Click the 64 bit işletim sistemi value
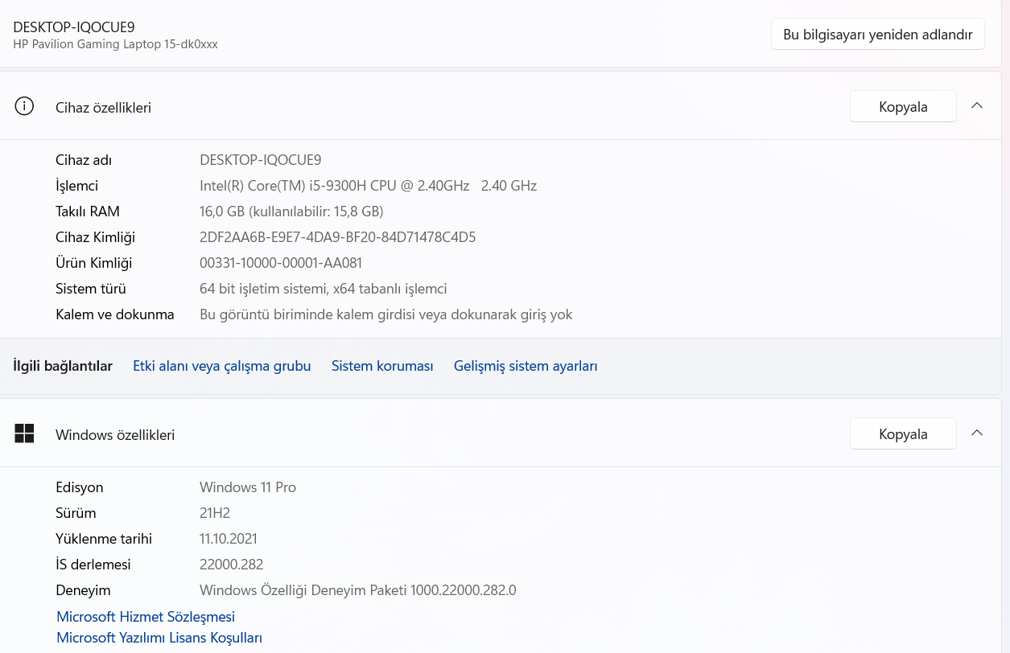Viewport: 1010px width, 653px height. (323, 289)
